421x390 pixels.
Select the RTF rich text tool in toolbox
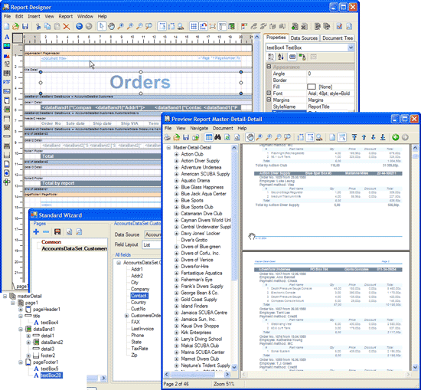(7, 82)
